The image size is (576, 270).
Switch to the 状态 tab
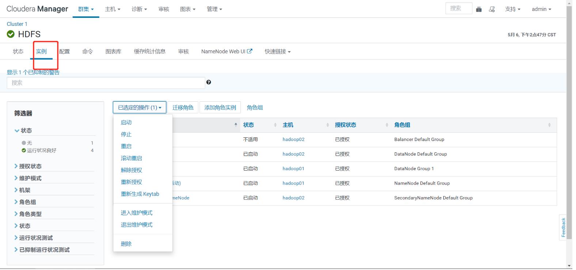[18, 52]
